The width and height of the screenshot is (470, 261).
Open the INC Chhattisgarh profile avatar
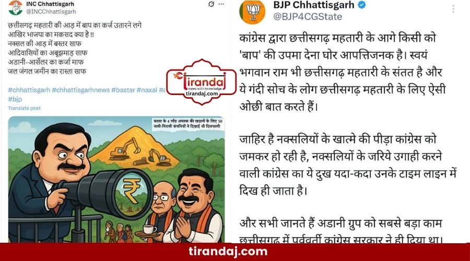pyautogui.click(x=15, y=8)
